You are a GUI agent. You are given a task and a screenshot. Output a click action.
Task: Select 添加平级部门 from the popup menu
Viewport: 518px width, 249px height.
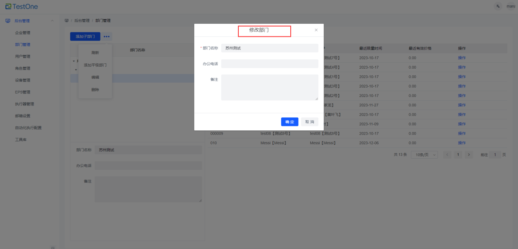[95, 65]
